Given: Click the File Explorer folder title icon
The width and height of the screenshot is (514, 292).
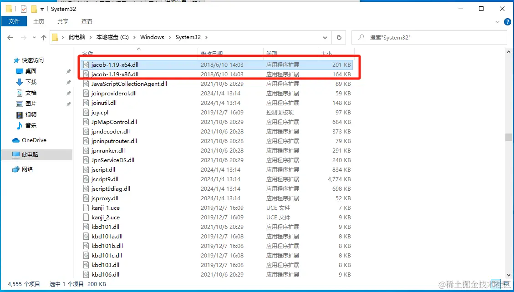Looking at the screenshot, I should coord(9,9).
